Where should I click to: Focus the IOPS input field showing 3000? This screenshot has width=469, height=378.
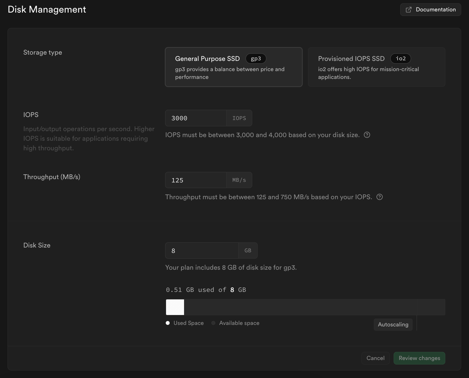click(196, 118)
